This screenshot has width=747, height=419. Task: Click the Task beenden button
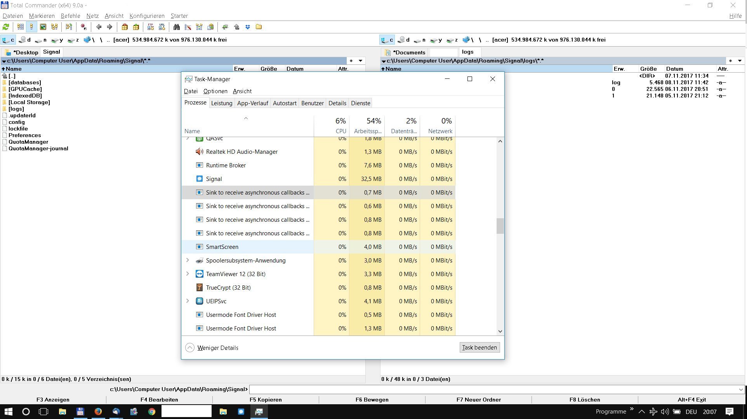click(x=479, y=347)
